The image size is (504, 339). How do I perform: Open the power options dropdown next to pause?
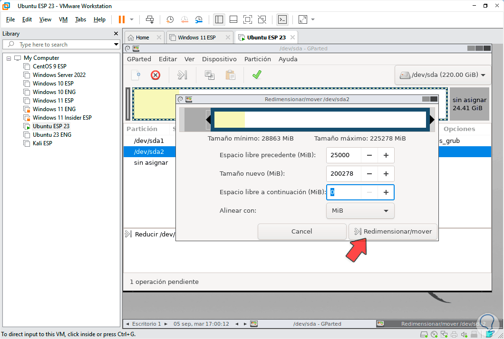coord(132,19)
